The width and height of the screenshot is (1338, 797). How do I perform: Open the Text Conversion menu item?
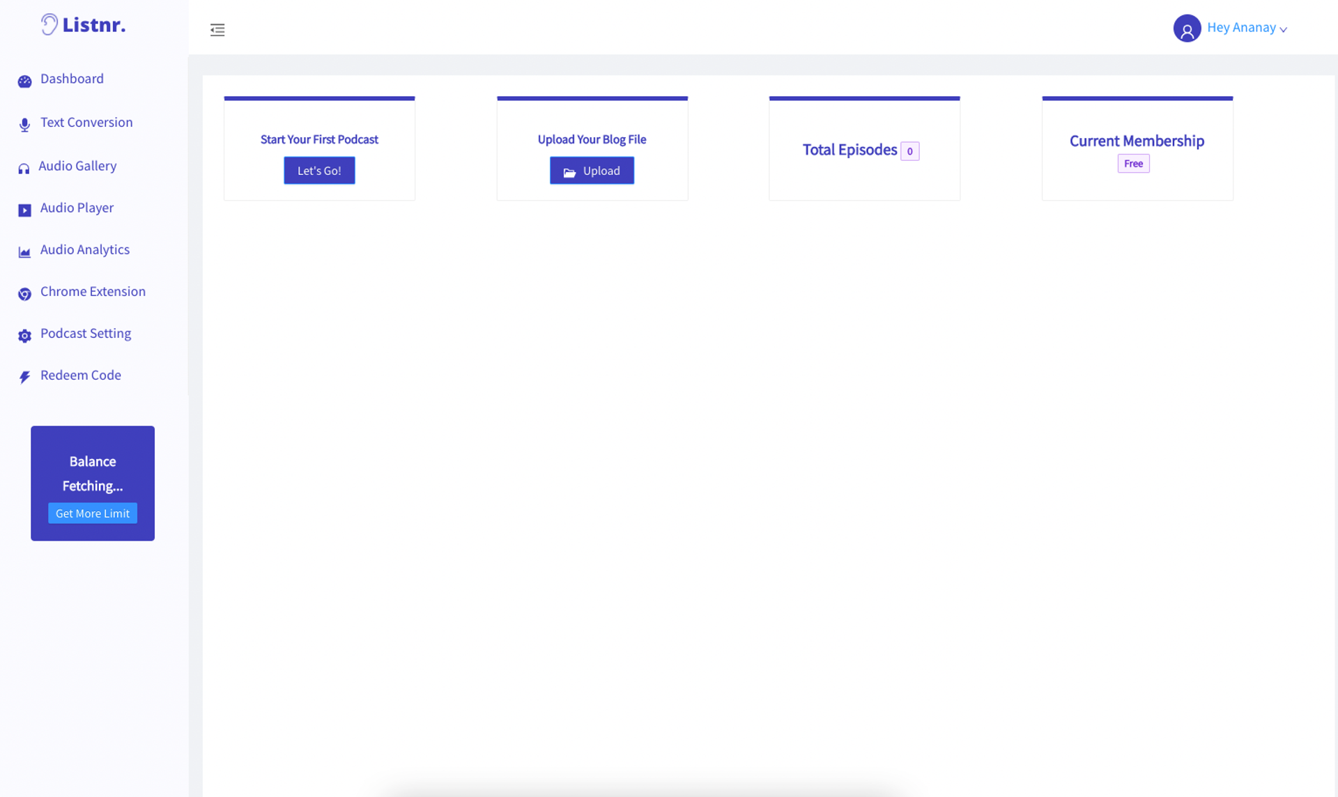point(86,123)
